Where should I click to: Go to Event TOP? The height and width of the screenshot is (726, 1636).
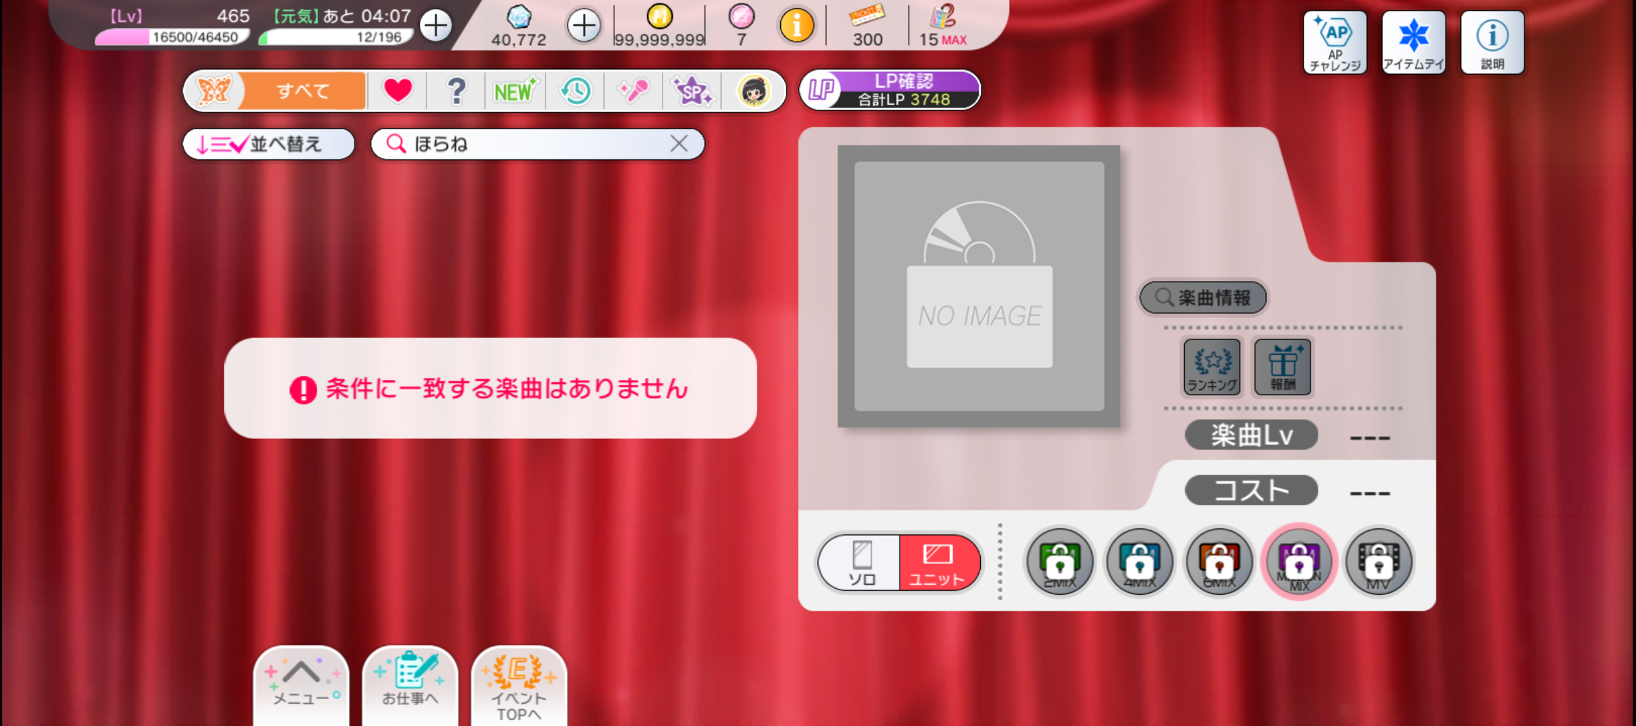[519, 686]
